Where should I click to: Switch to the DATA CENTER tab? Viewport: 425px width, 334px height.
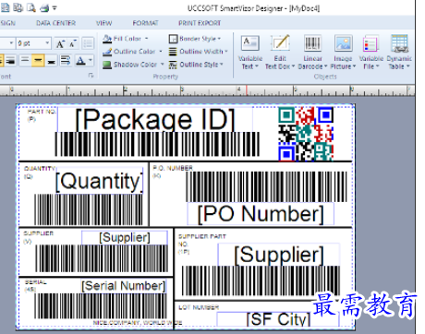click(x=55, y=23)
